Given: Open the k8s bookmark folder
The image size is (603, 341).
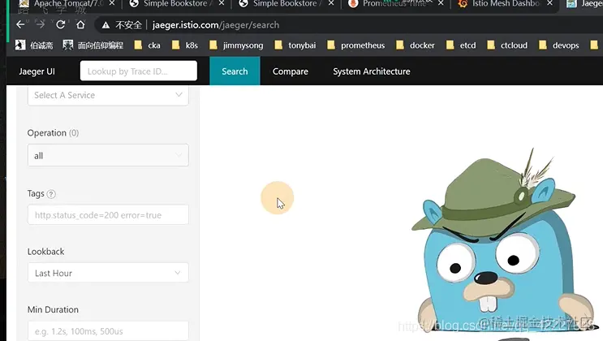Looking at the screenshot, I should [185, 45].
